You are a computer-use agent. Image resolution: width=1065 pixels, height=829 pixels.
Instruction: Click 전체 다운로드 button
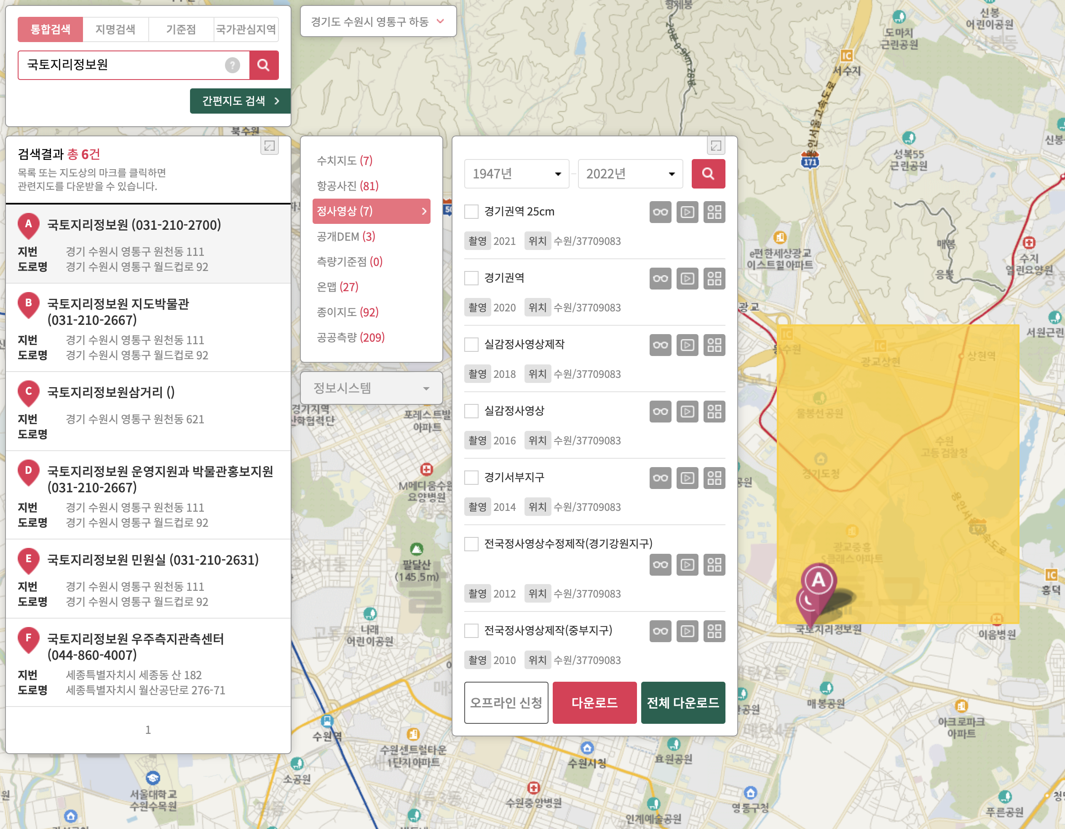pos(683,702)
